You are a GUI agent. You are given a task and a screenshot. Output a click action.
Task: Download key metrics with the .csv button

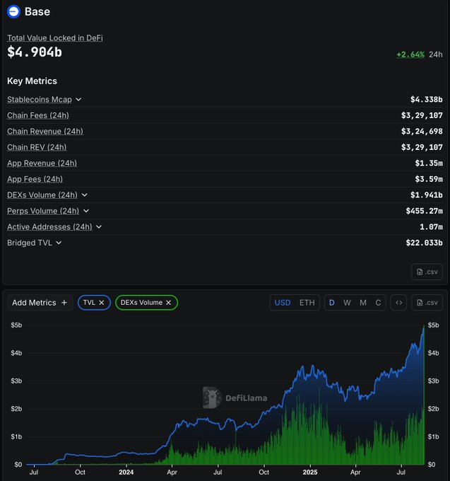pos(427,272)
